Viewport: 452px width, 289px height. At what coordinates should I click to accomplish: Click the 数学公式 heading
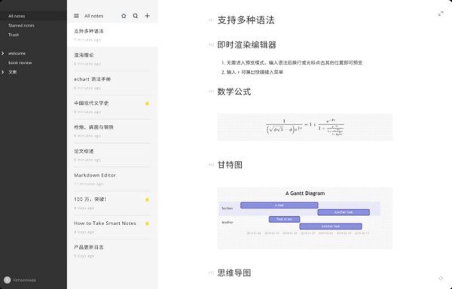pyautogui.click(x=234, y=92)
